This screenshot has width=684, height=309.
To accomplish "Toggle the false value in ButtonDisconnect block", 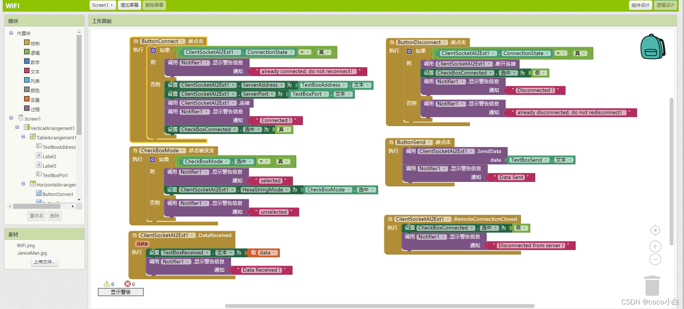I will [x=540, y=73].
